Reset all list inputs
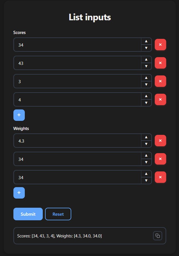 click(58, 214)
